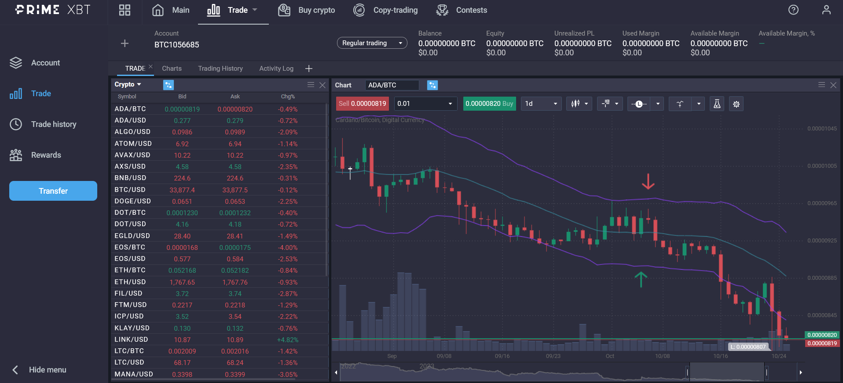Select the DOGE/USD row in watchlist
Screen dimensions: 843x383
pos(219,201)
